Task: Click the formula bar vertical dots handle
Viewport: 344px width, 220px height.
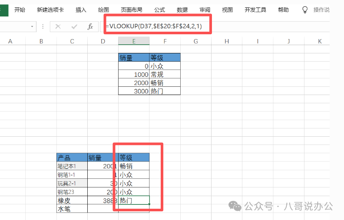Action: pyautogui.click(x=43, y=26)
